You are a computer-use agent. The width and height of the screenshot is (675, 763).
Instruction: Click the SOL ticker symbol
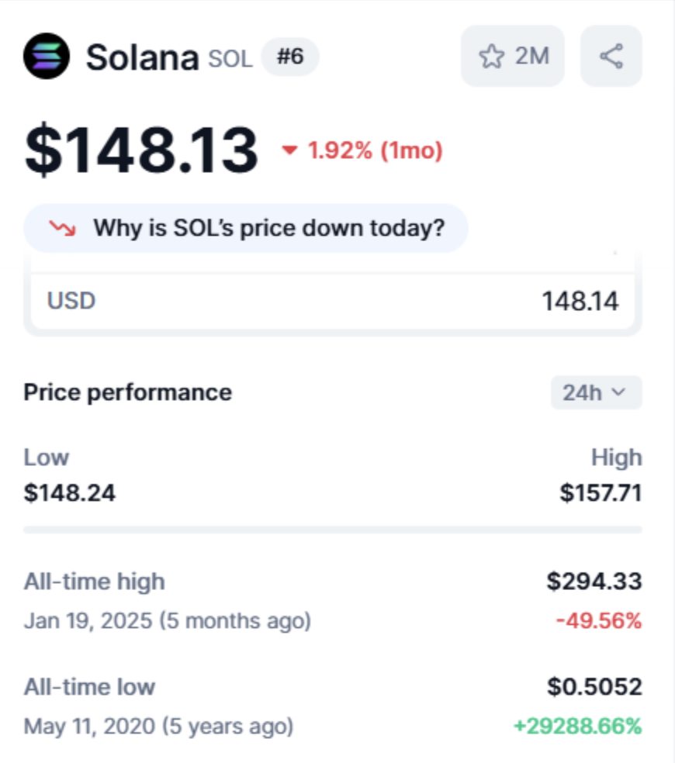[230, 59]
